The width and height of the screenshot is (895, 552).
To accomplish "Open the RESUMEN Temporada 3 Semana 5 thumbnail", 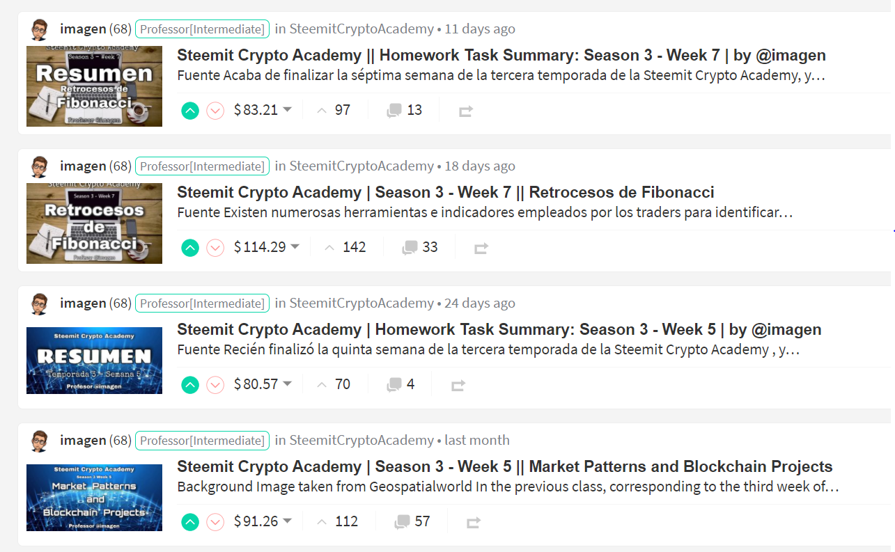I will (94, 361).
